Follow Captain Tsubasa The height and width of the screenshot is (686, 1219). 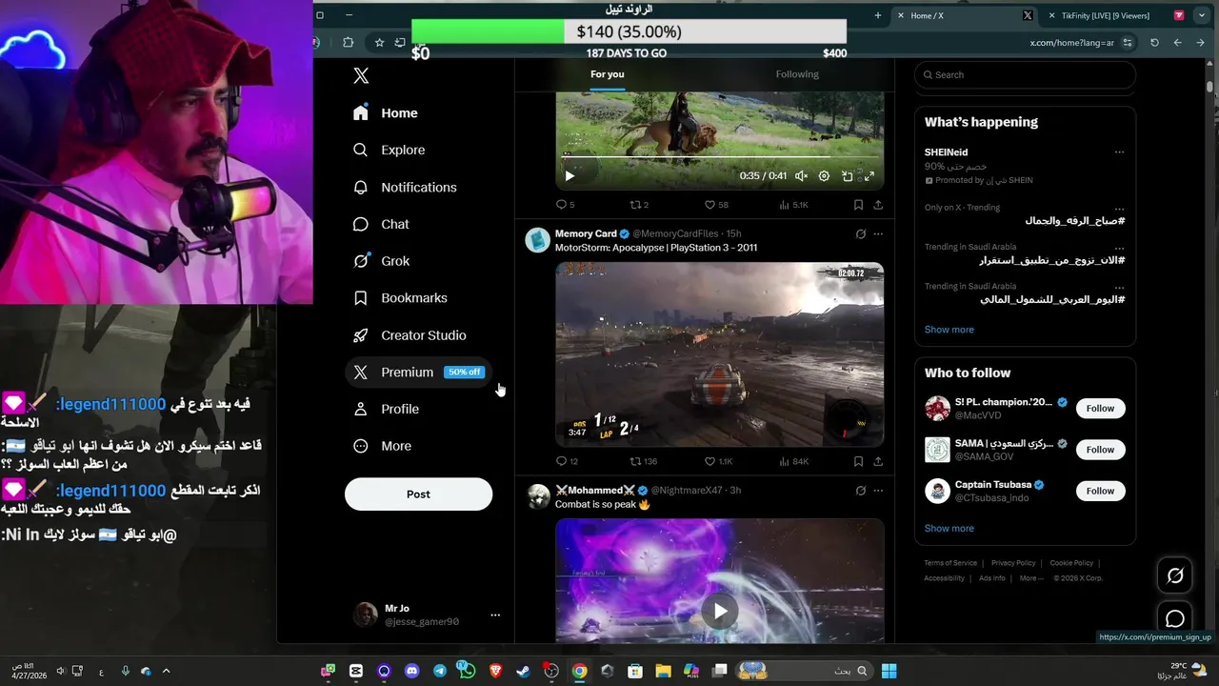[1100, 491]
